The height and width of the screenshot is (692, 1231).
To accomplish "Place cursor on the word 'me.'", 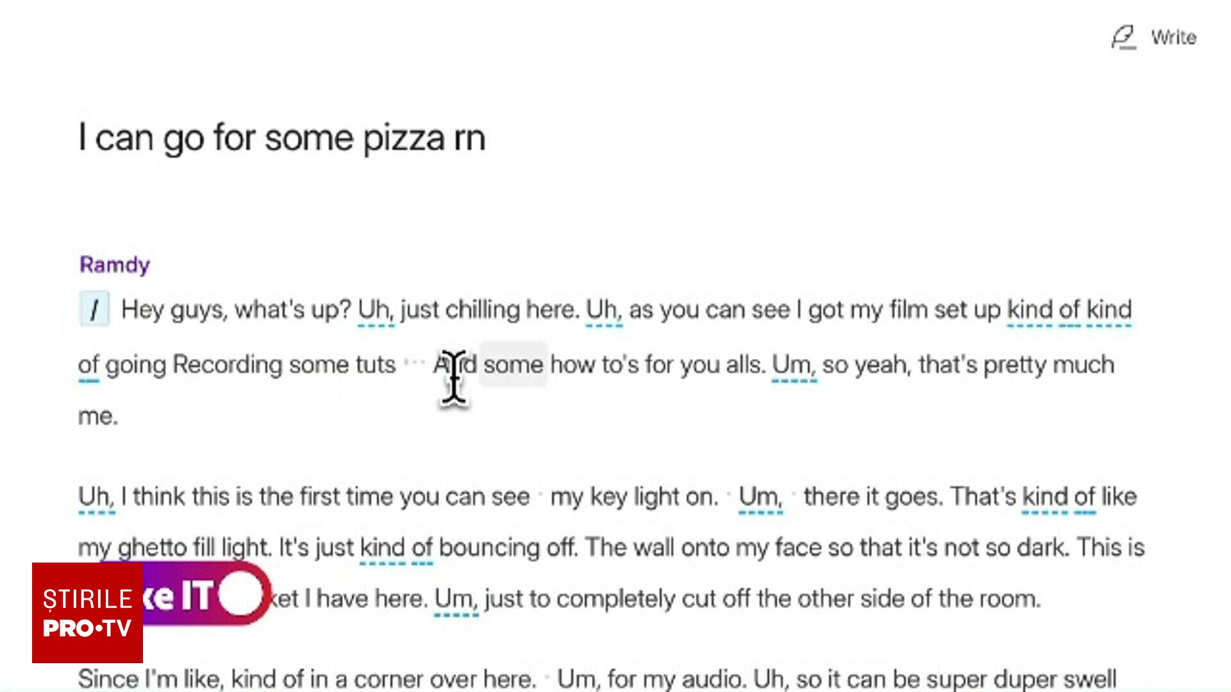I will [x=98, y=416].
